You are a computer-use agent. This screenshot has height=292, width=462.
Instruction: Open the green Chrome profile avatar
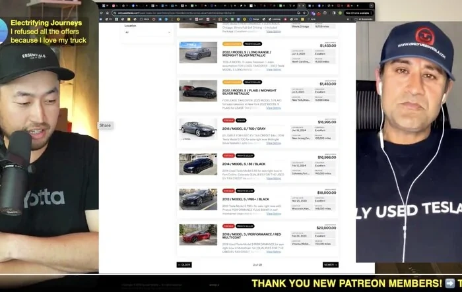(341, 13)
